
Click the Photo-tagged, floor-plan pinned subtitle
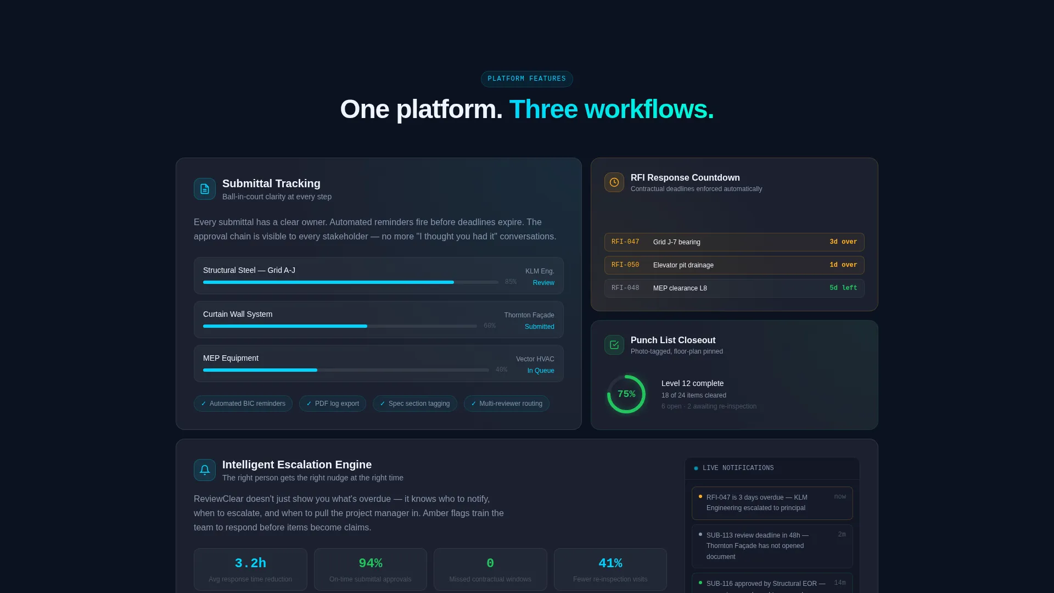coord(677,351)
